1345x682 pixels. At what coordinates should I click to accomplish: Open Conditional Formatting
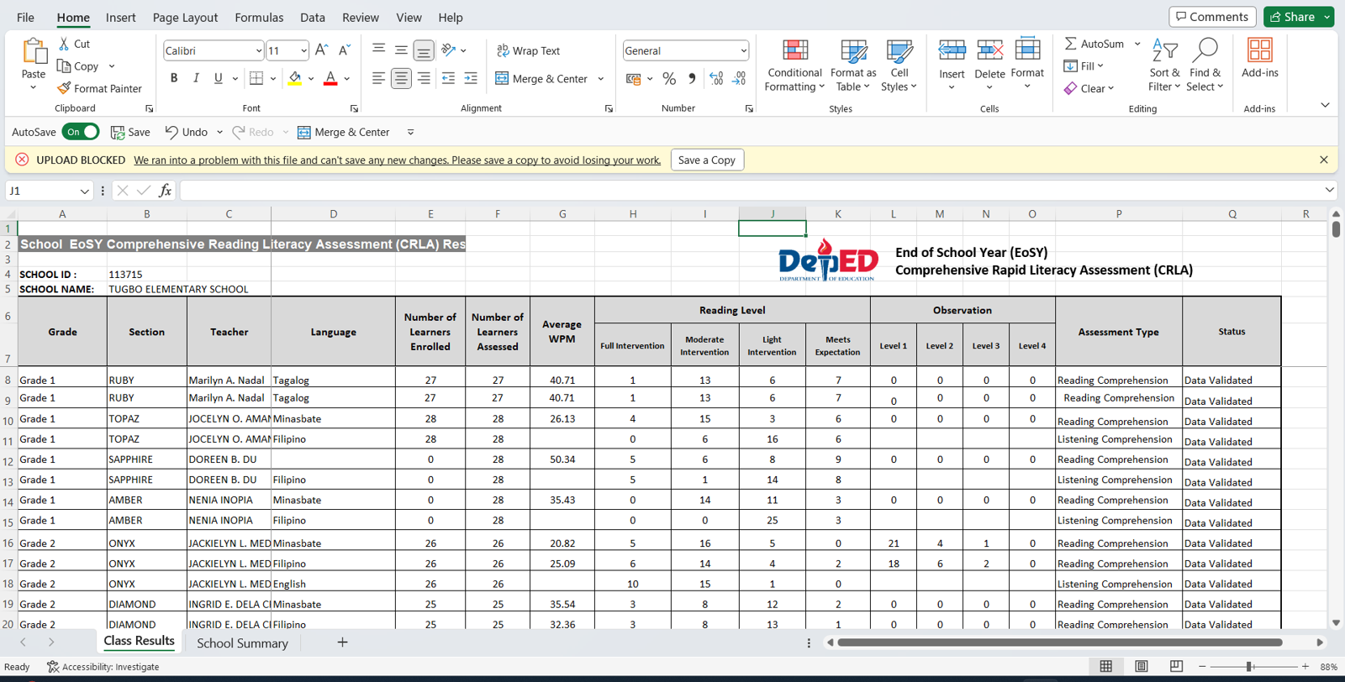click(794, 66)
